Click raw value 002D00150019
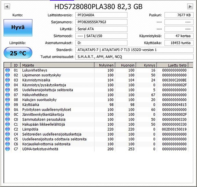 coord(174,129)
